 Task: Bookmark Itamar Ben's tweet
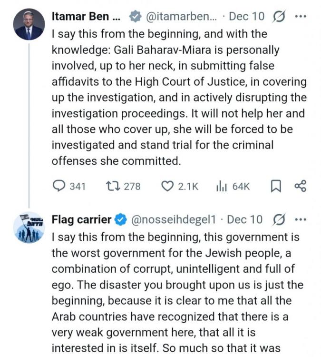click(275, 187)
